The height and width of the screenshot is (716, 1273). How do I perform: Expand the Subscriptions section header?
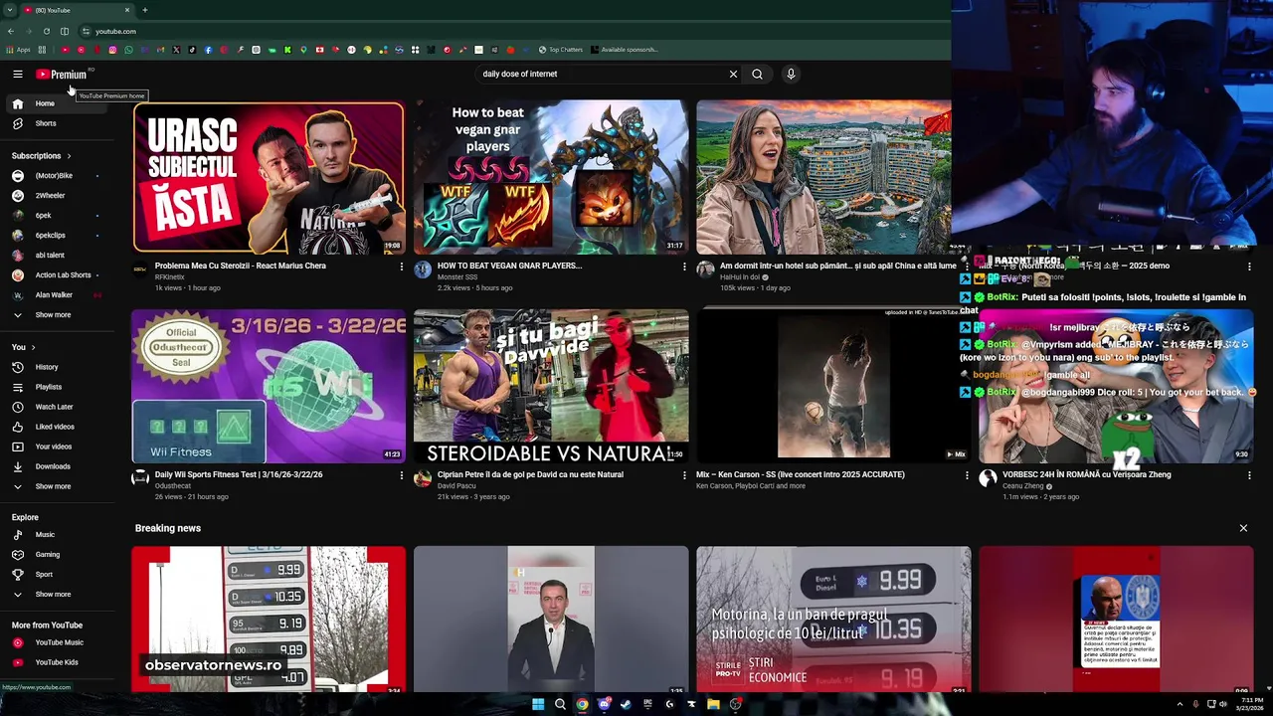(x=41, y=156)
